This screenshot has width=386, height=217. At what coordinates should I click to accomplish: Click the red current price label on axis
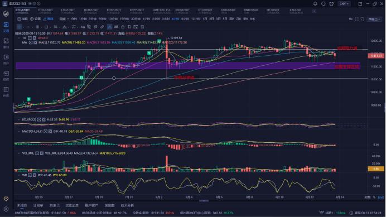point(376,56)
